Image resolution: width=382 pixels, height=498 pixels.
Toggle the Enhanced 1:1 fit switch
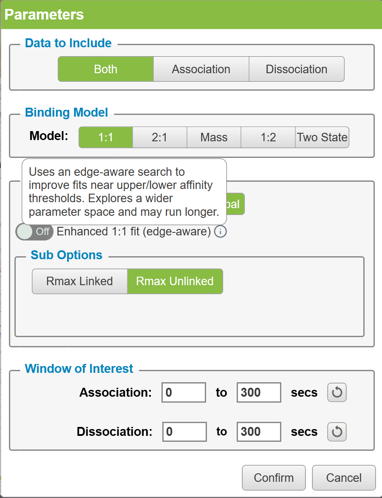[x=34, y=232]
